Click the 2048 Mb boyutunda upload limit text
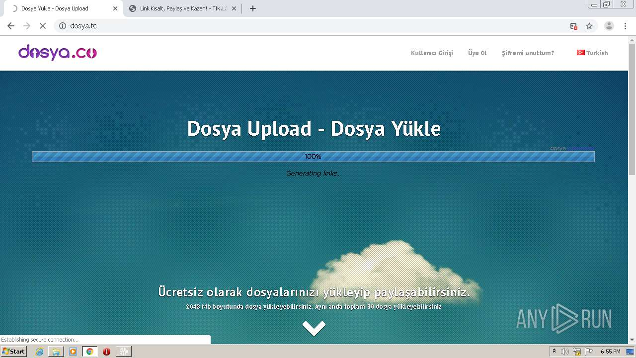 [x=314, y=307]
